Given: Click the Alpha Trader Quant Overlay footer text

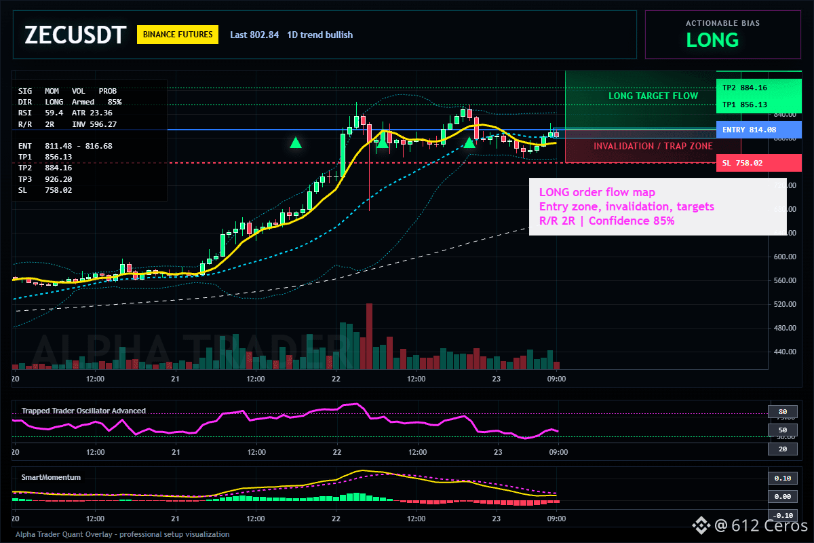Looking at the screenshot, I should (123, 534).
